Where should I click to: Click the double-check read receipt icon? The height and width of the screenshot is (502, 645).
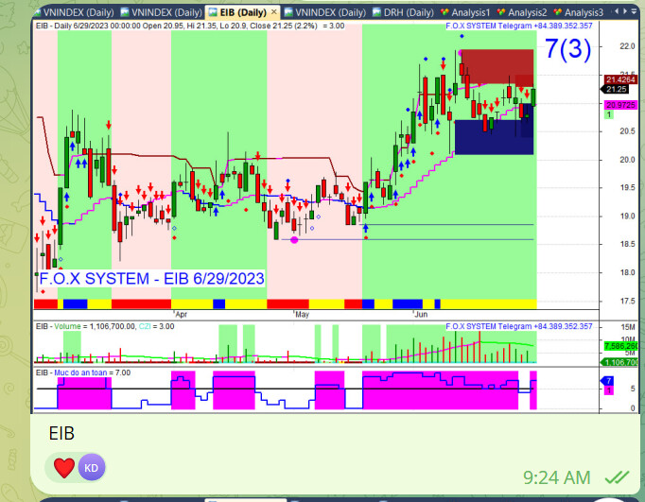coord(617,477)
